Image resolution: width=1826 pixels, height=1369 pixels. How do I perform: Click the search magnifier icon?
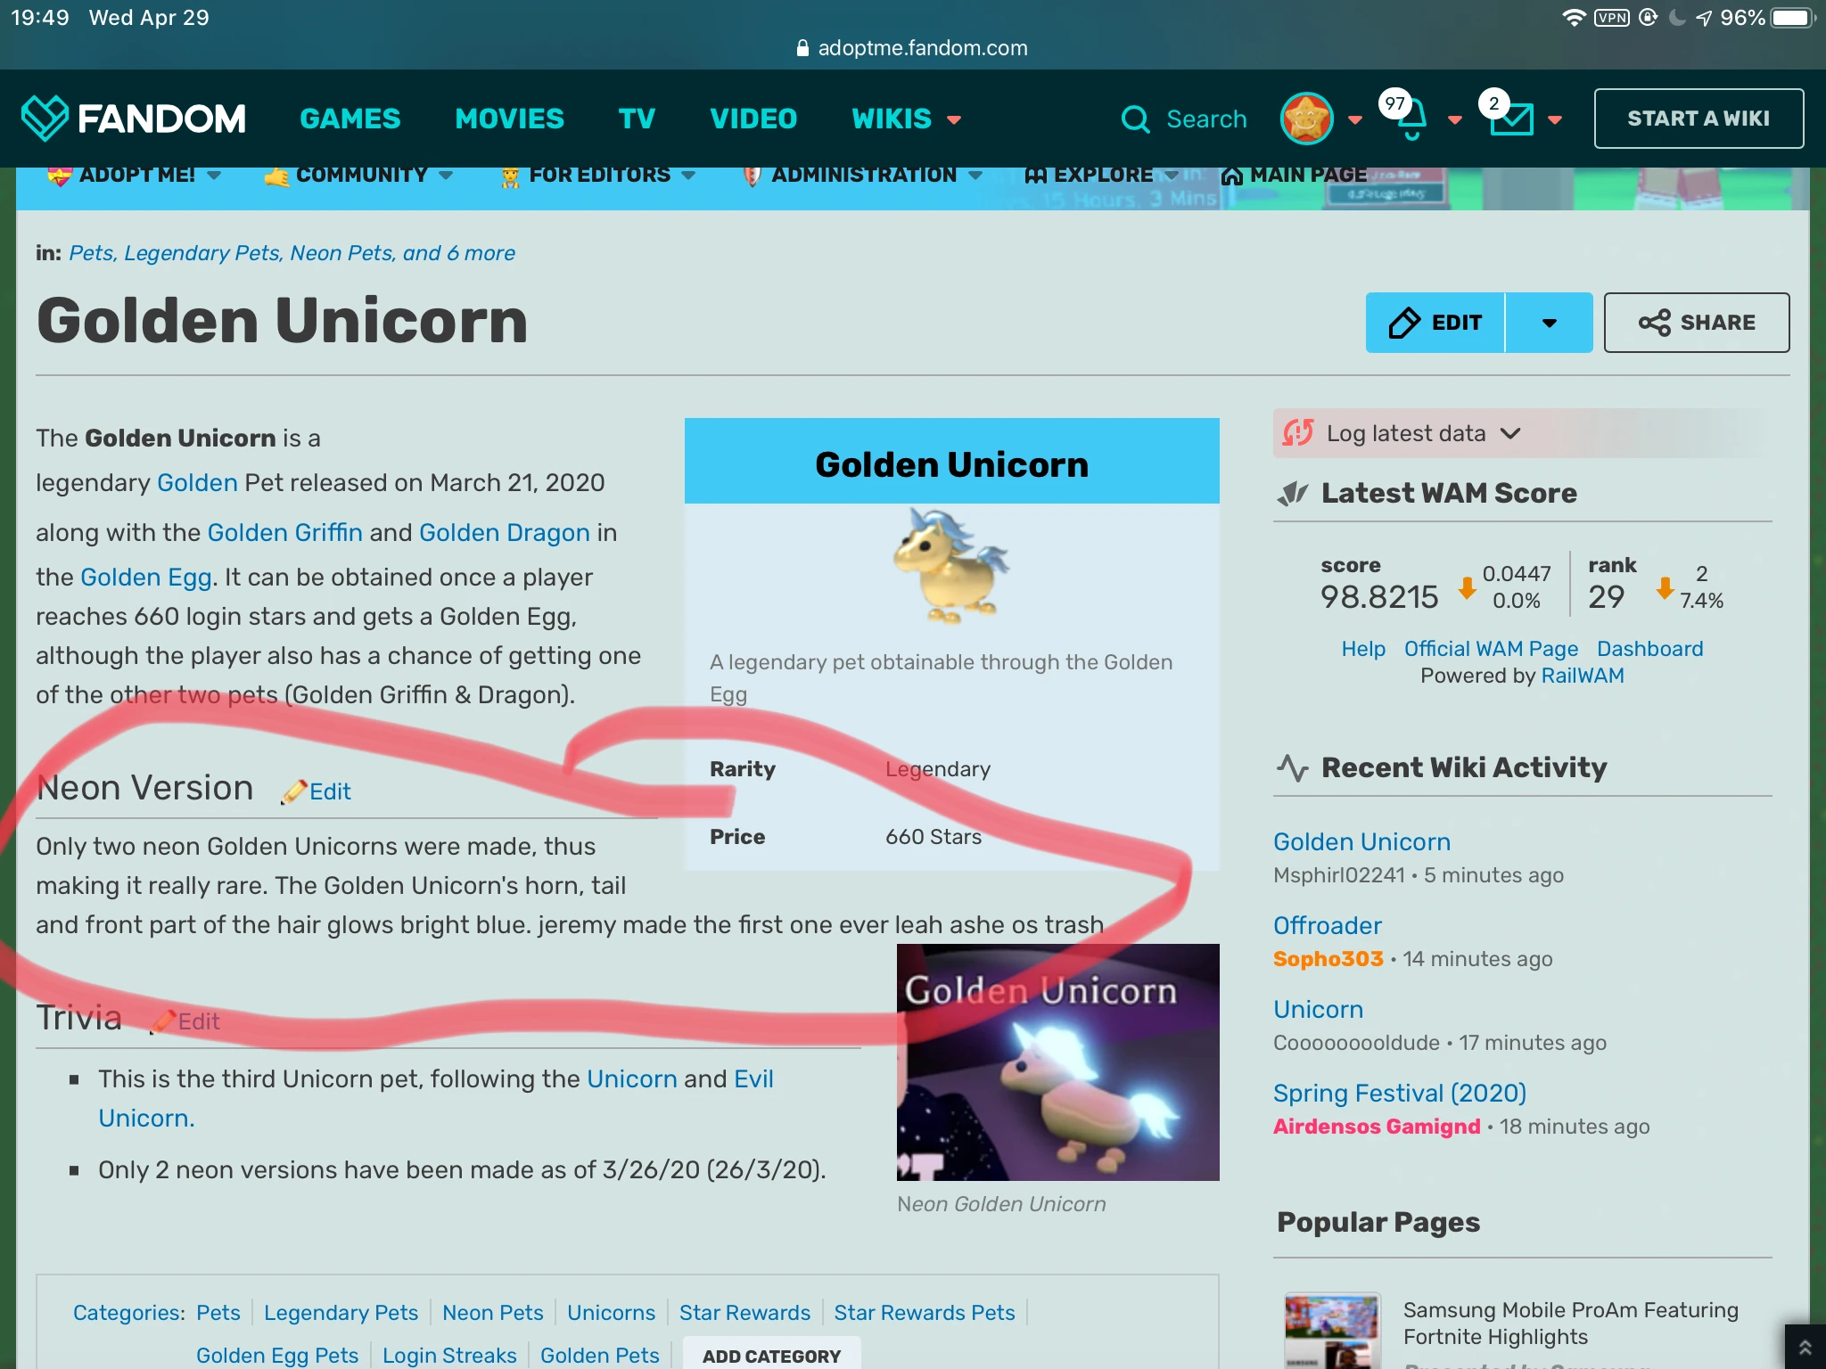1134,119
